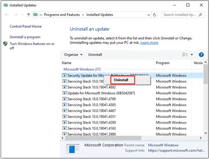Screen dimensions: 209x159
Task: Click the horizontal scrollbar left arrow
Action: (63, 138)
